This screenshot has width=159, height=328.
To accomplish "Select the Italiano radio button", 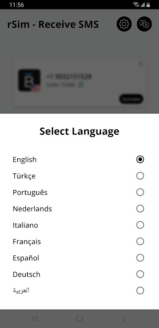I will [140, 225].
